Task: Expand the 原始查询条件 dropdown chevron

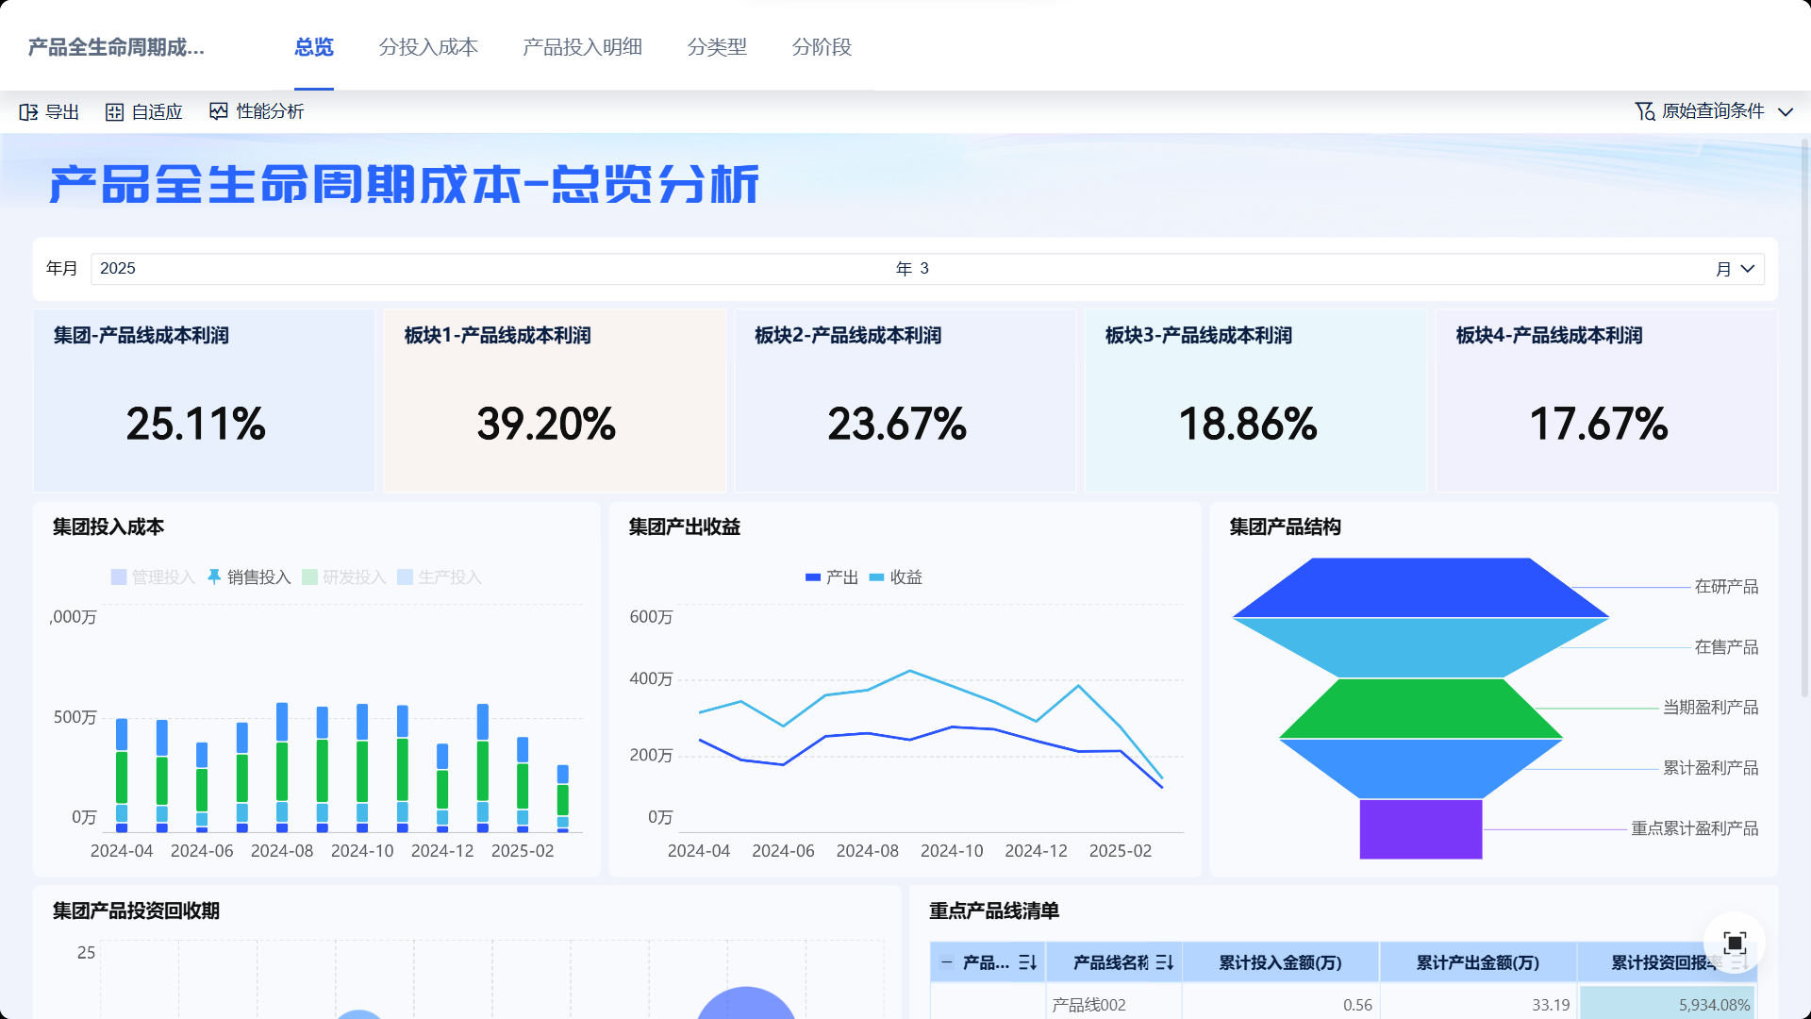Action: coord(1786,111)
